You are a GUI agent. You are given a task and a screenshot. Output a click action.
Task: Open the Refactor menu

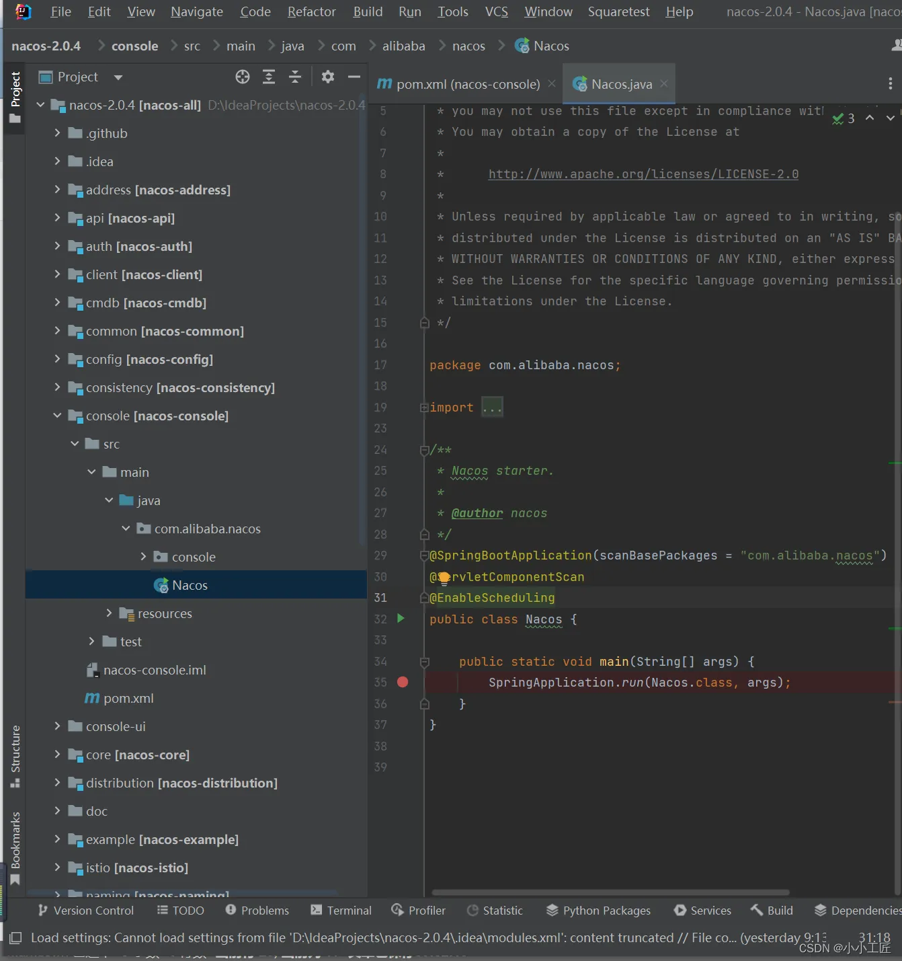click(x=311, y=11)
